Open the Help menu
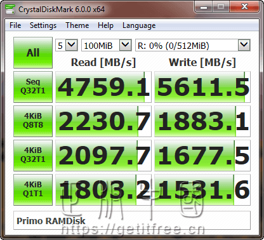264x240 pixels. pos(105,25)
